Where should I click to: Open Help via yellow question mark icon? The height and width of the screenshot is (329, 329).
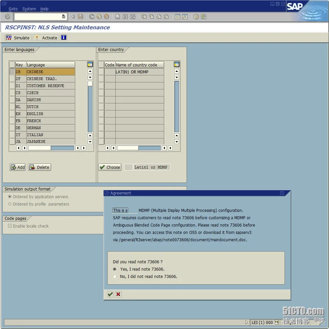196,17
